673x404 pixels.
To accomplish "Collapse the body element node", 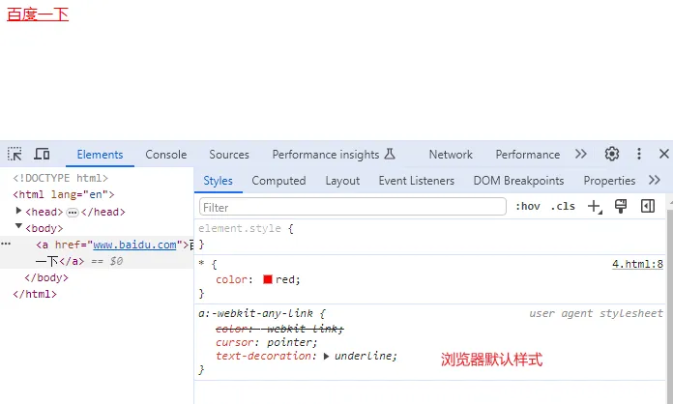I will click(x=19, y=227).
